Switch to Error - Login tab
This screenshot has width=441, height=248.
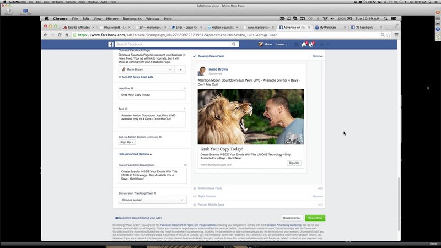(x=185, y=27)
